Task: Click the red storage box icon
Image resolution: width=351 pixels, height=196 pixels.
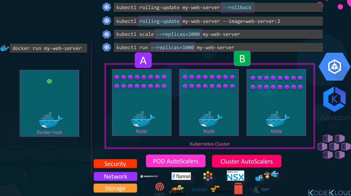Action: [x=238, y=188]
